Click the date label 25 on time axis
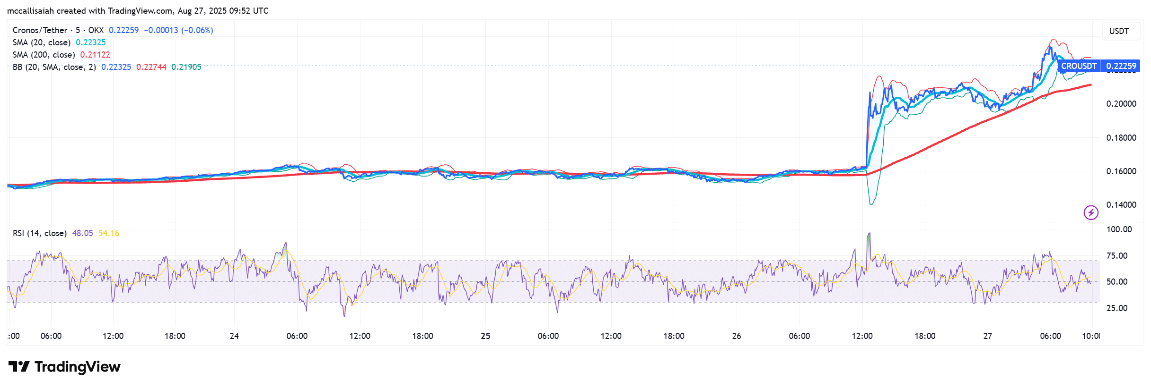1151x388 pixels. [x=485, y=336]
